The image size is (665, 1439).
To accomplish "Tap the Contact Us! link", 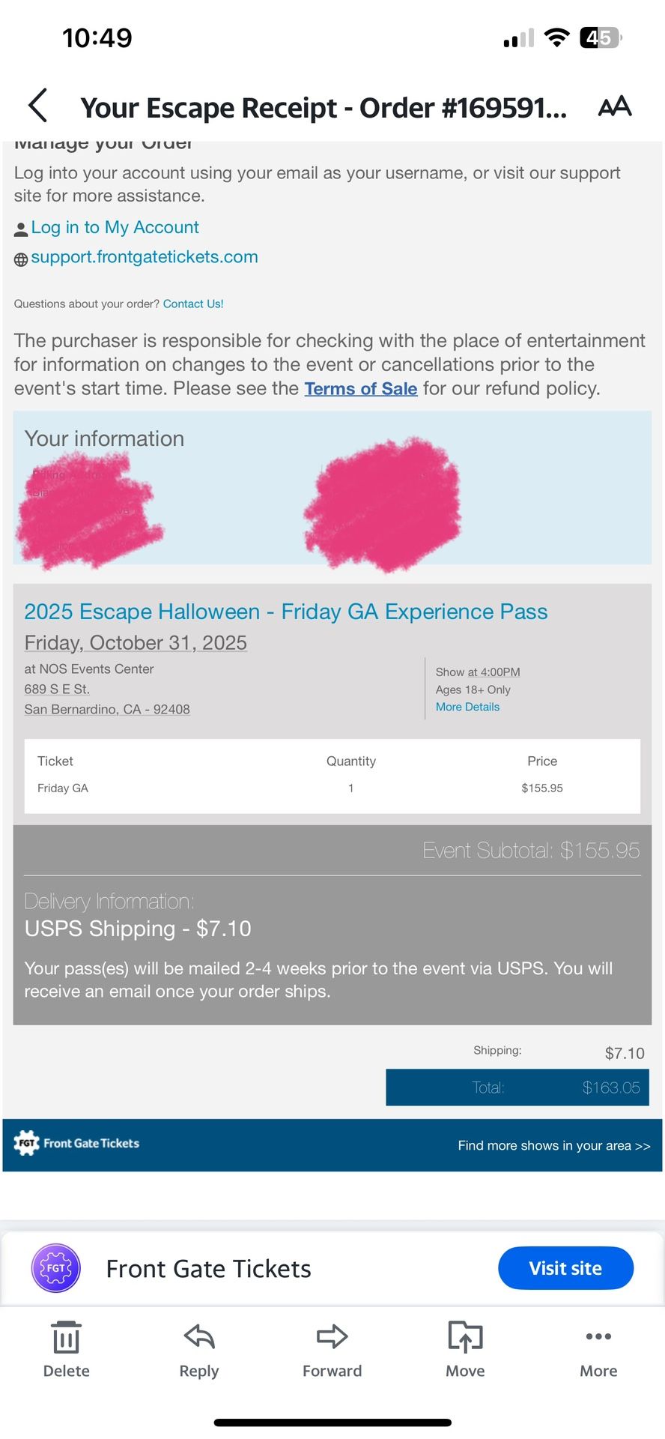I will 193,304.
